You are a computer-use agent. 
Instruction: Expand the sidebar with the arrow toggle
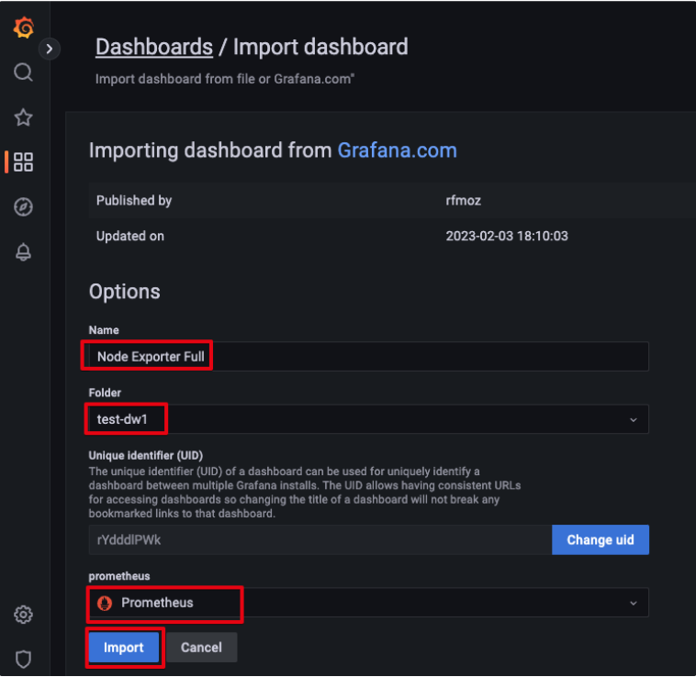pyautogui.click(x=50, y=49)
